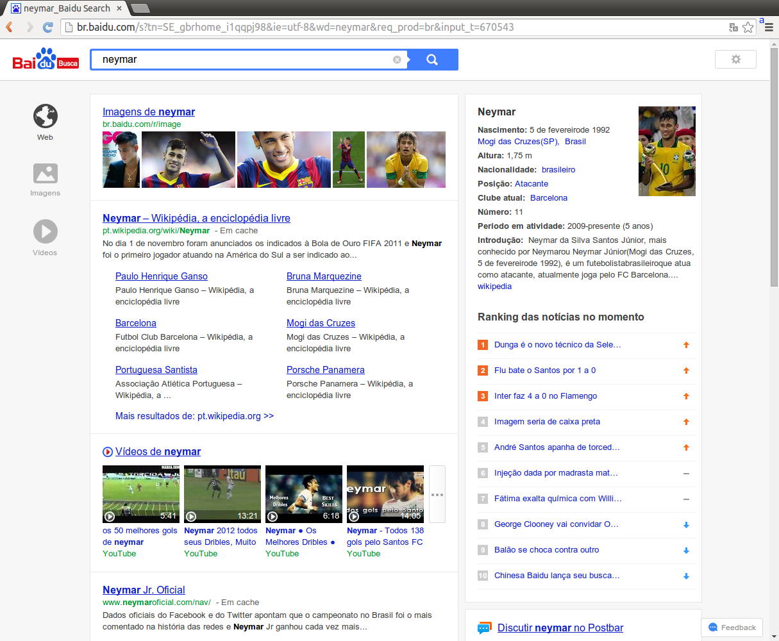Switch to Imagens search in sidebar
The width and height of the screenshot is (779, 641).
click(45, 174)
